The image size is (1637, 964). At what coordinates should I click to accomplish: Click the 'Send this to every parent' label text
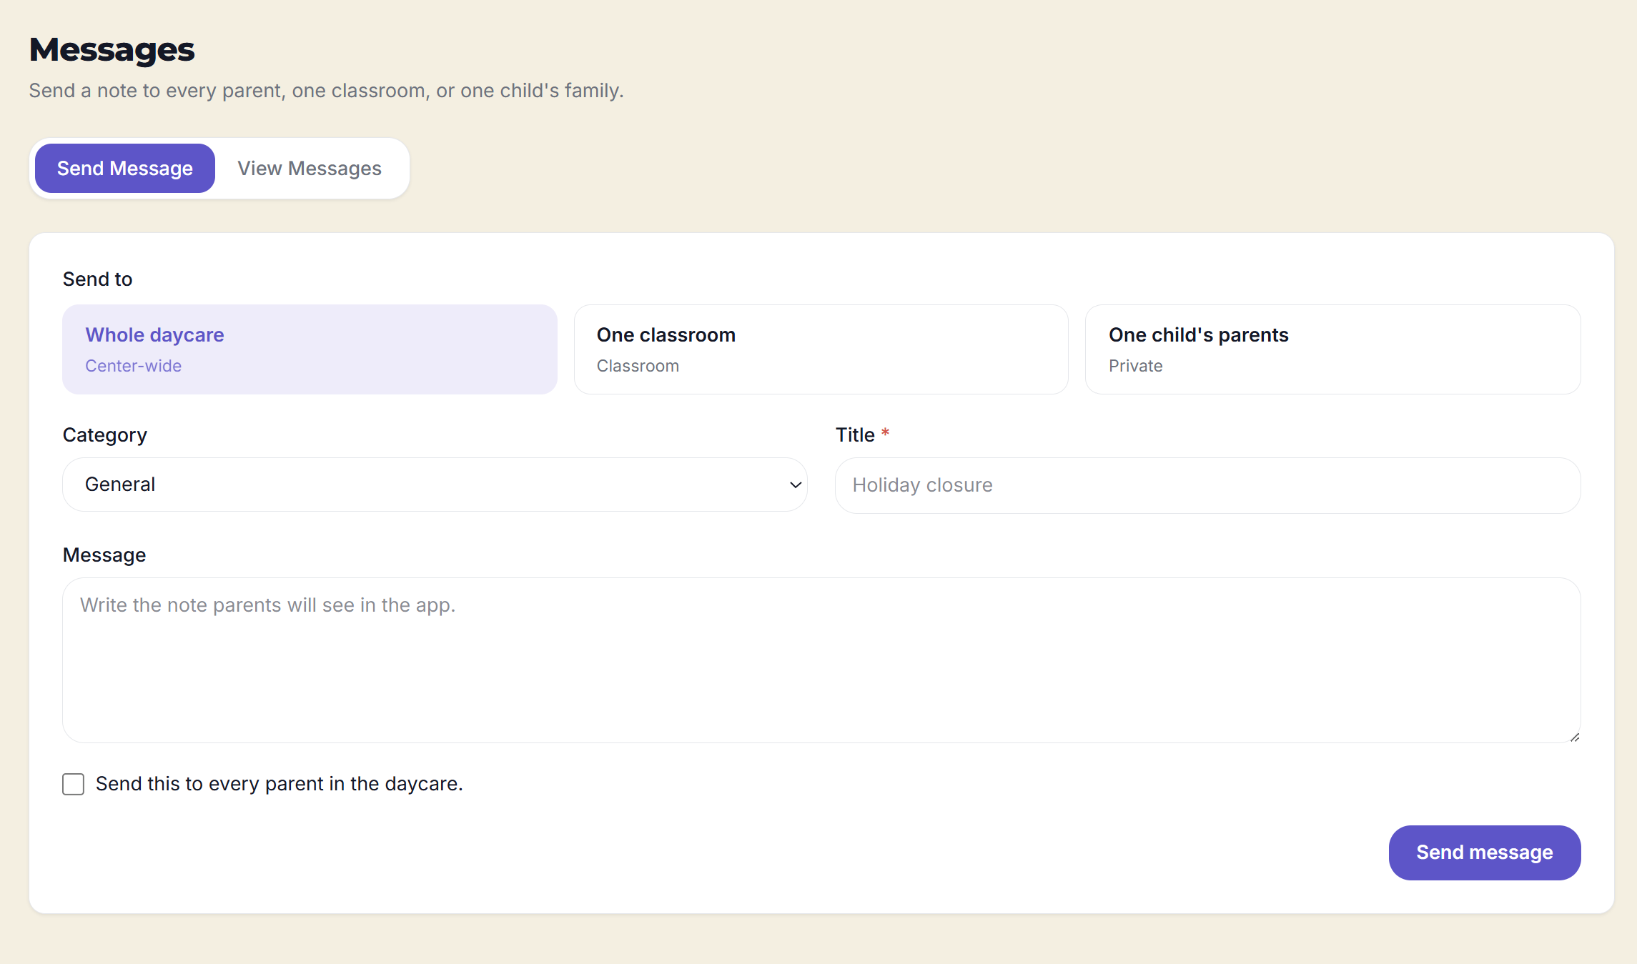[x=280, y=784]
